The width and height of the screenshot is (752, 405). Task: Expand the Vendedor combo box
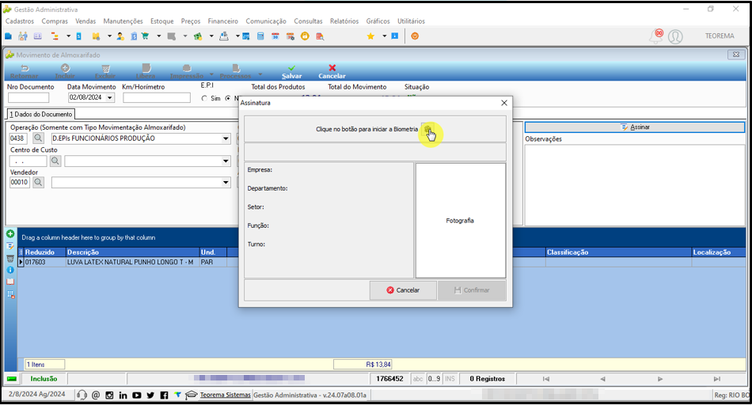point(226,182)
